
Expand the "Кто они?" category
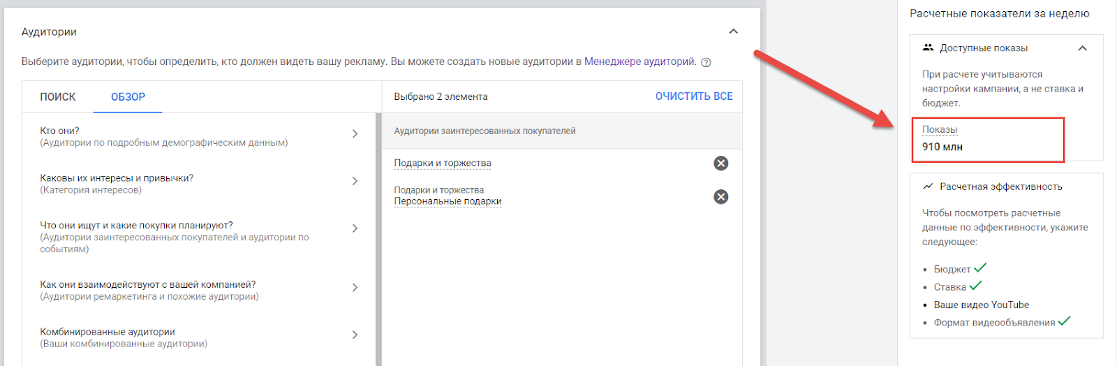coord(355,133)
